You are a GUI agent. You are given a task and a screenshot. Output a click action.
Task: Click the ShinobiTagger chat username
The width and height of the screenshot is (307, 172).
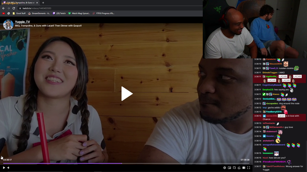(270, 73)
